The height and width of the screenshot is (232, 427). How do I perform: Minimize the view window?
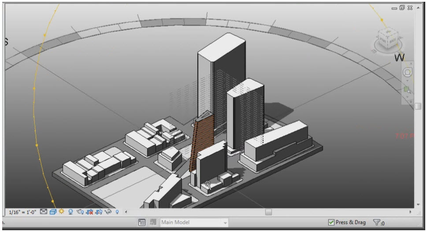(x=394, y=8)
